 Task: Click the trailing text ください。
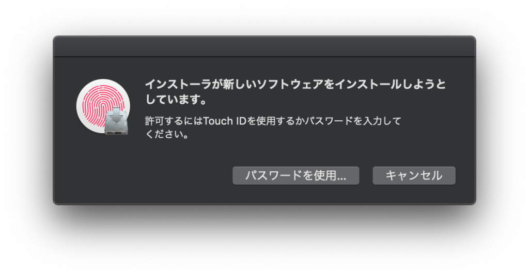[167, 135]
